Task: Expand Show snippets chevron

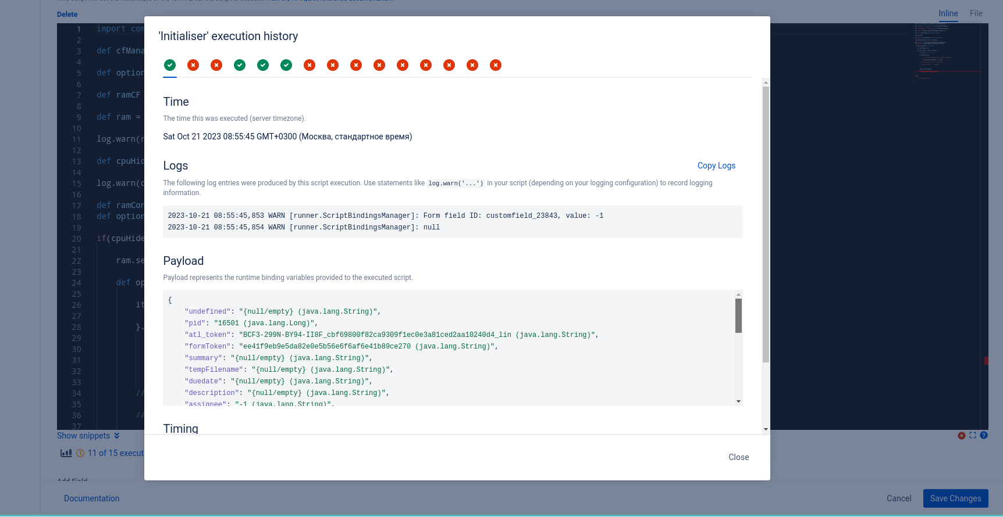Action: coord(117,436)
